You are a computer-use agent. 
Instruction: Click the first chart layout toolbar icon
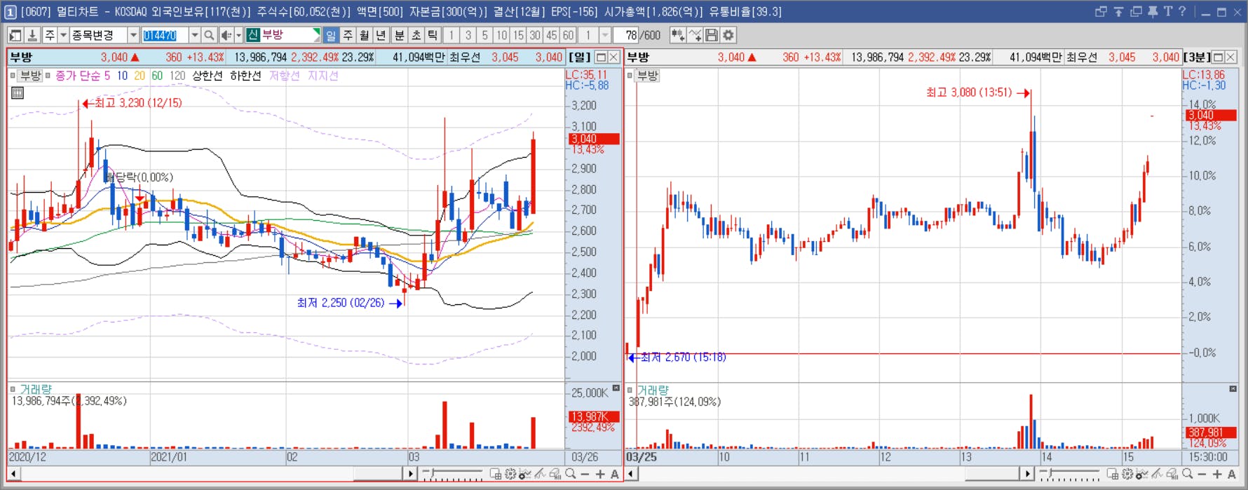(x=15, y=35)
